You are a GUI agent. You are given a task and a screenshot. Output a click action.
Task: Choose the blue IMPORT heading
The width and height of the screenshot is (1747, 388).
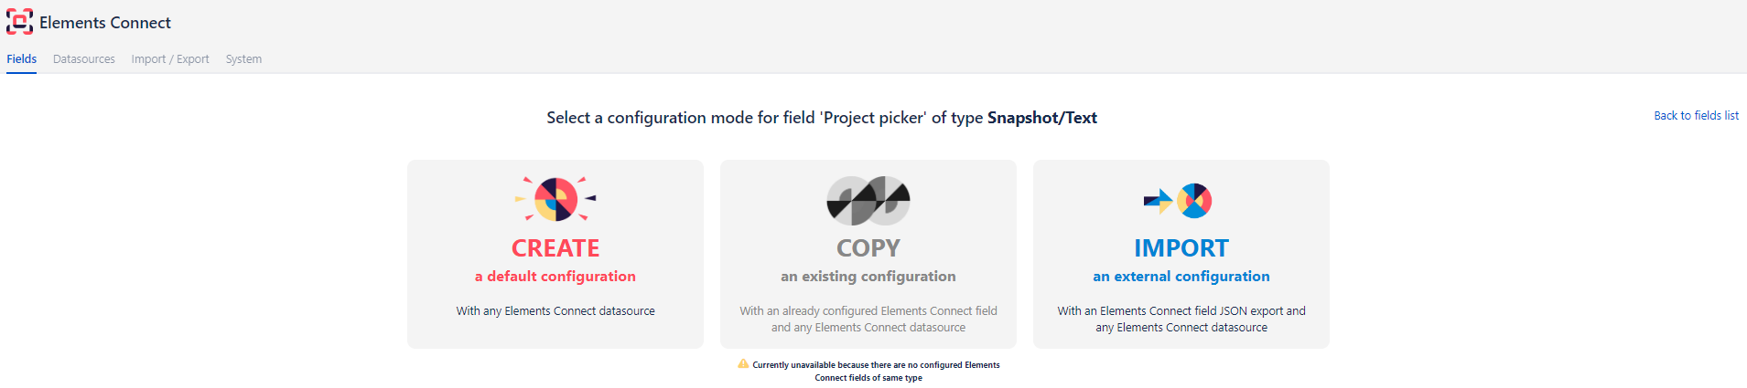point(1181,248)
